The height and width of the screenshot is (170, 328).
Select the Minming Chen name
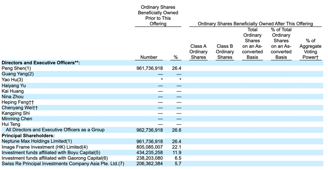(x=17, y=119)
